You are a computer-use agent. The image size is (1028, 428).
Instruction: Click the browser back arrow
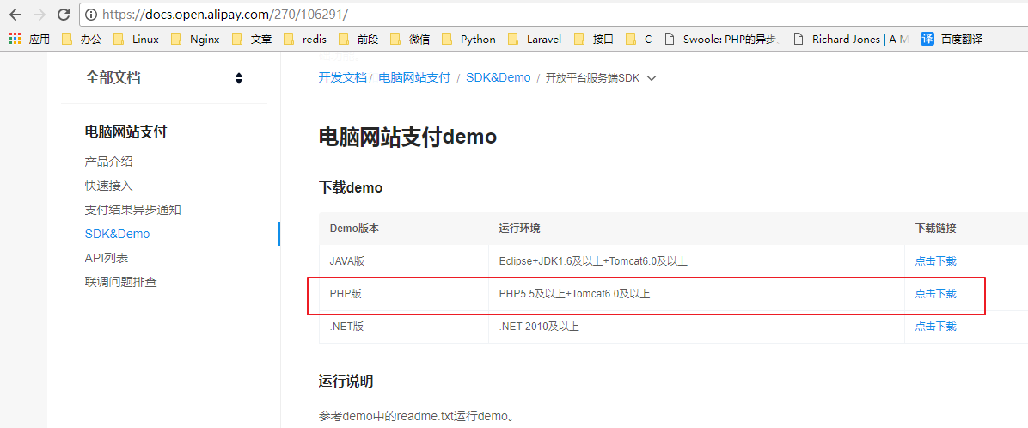click(x=15, y=15)
